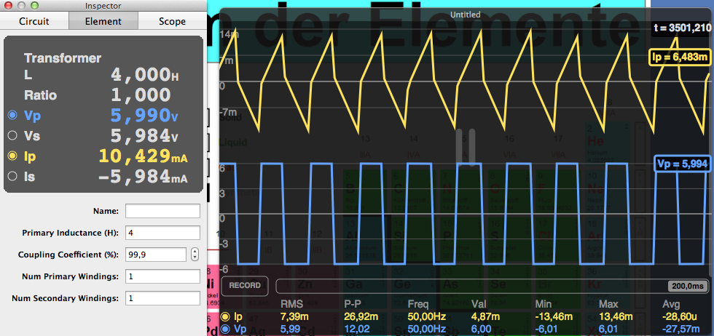This screenshot has height=336, width=714.
Task: Switch to the Scope tab
Action: point(172,21)
